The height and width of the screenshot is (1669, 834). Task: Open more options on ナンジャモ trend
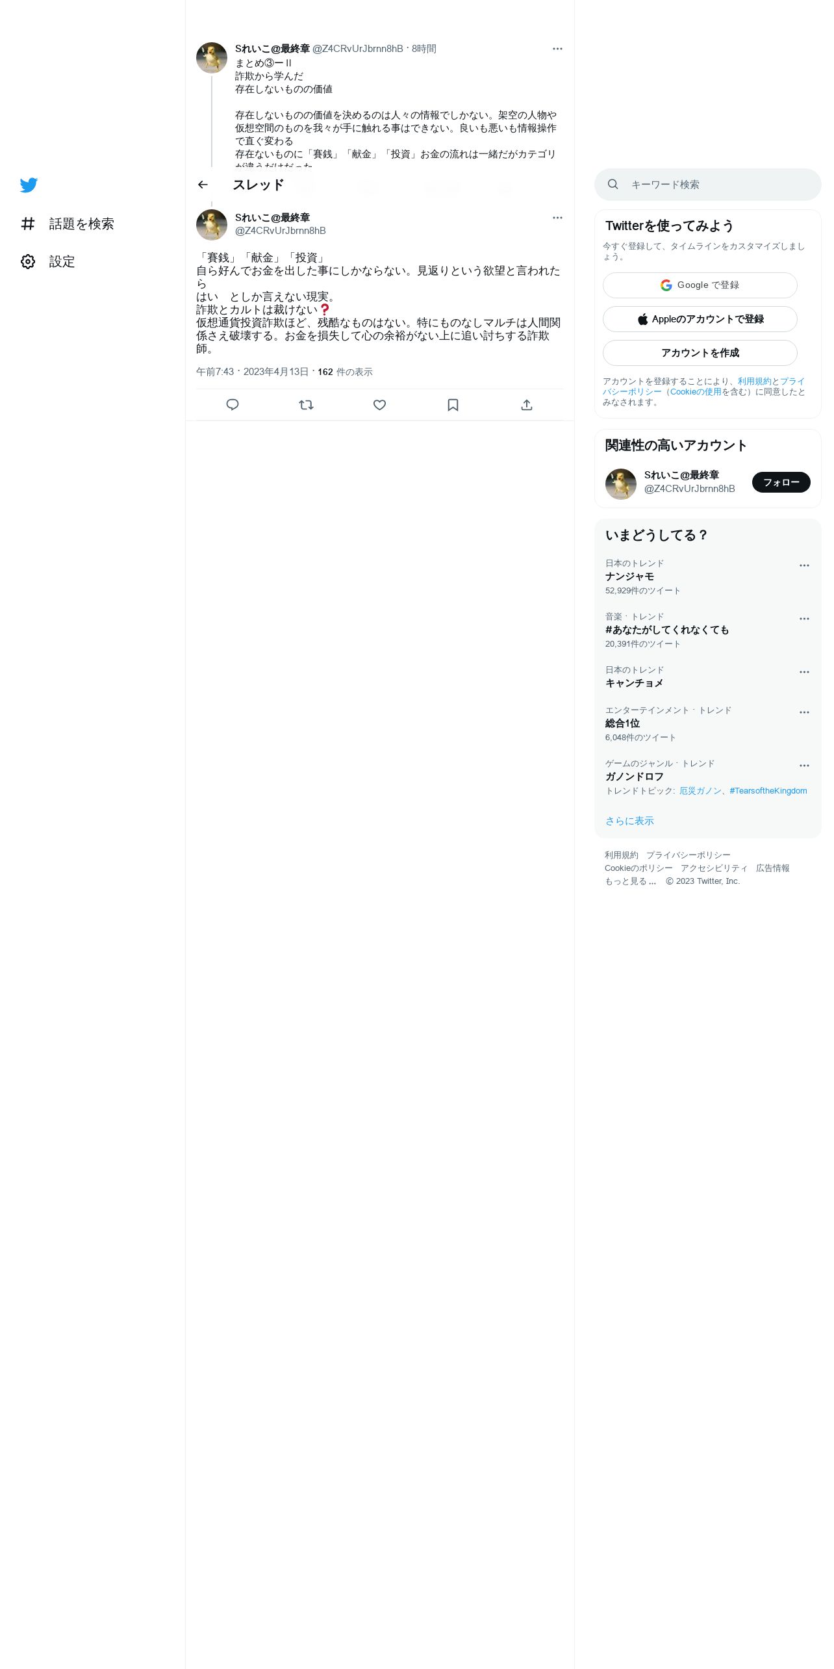tap(804, 565)
